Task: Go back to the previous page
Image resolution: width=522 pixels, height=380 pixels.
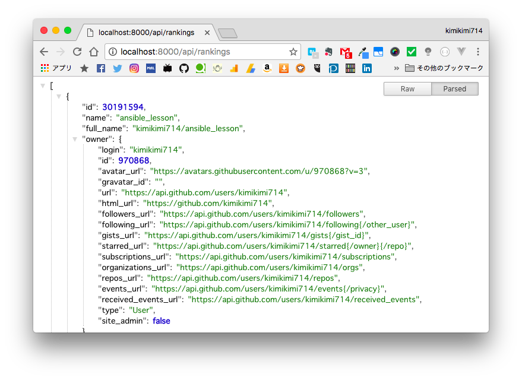Action: (44, 52)
